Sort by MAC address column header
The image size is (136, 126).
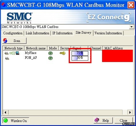click(x=118, y=48)
